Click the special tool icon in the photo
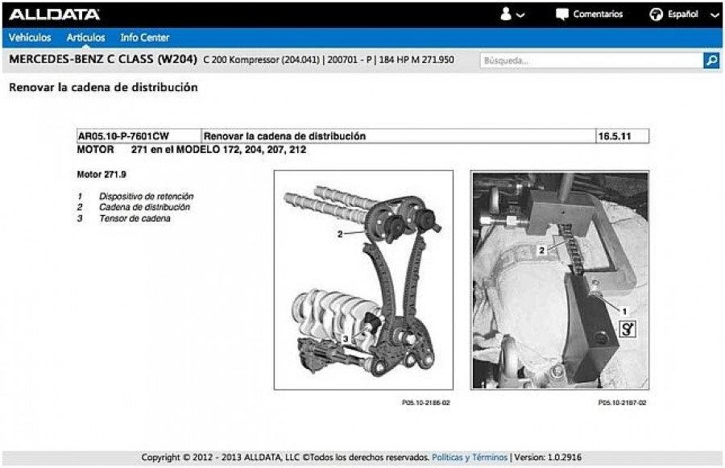The image size is (725, 468). pos(628,329)
